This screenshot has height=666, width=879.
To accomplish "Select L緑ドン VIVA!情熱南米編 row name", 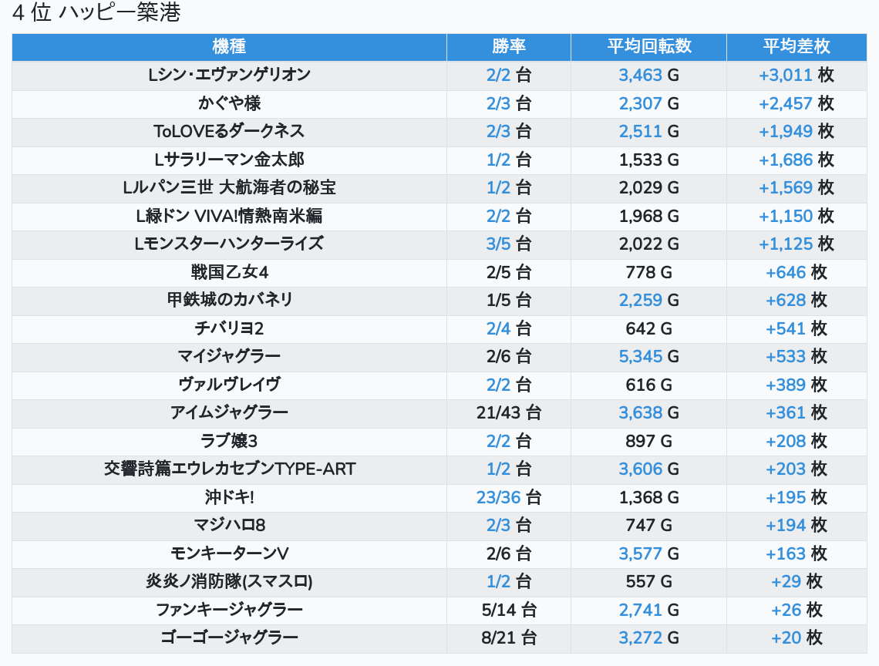I will click(x=229, y=216).
